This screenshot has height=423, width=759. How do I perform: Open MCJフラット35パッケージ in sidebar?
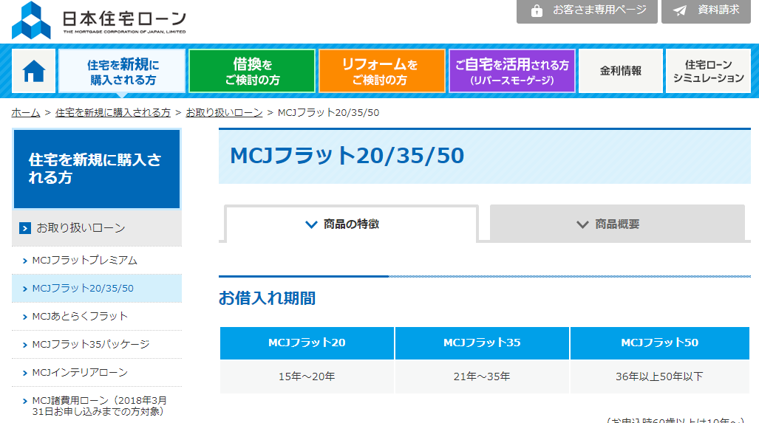(x=97, y=345)
